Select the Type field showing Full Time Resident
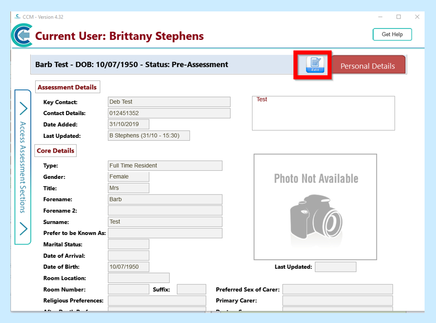The width and height of the screenshot is (436, 323). coord(165,166)
